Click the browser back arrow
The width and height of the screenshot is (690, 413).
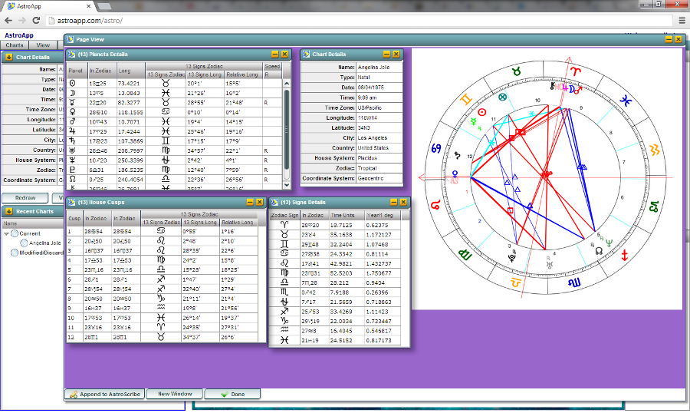click(x=9, y=21)
